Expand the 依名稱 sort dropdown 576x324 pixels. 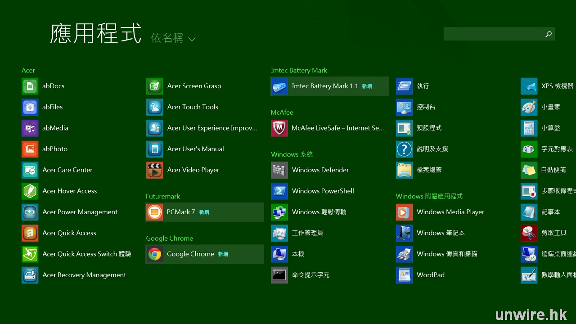pyautogui.click(x=167, y=38)
